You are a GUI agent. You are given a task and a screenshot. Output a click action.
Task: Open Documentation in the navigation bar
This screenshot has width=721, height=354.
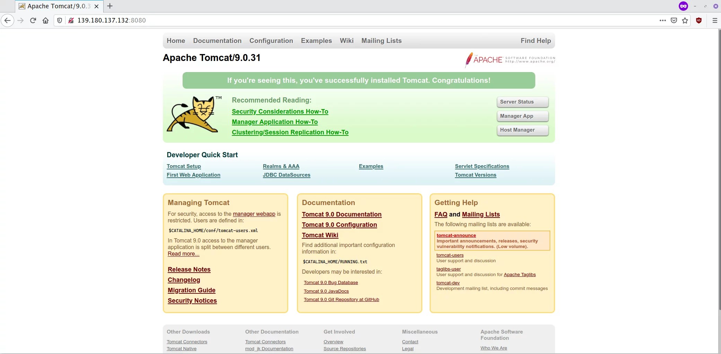(x=217, y=41)
